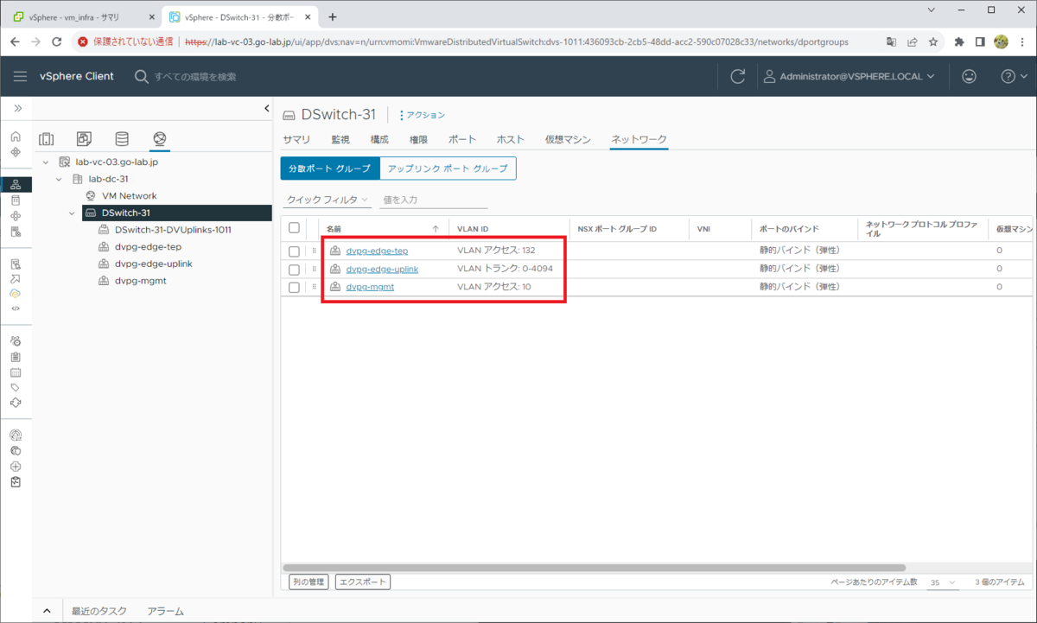Select Inventory icon in side rail
Screen dimensions: 1037x623
(x=16, y=184)
